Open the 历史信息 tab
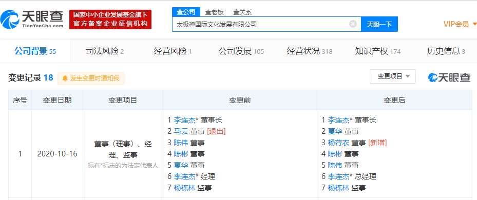The height and width of the screenshot is (200, 477). coord(446,51)
